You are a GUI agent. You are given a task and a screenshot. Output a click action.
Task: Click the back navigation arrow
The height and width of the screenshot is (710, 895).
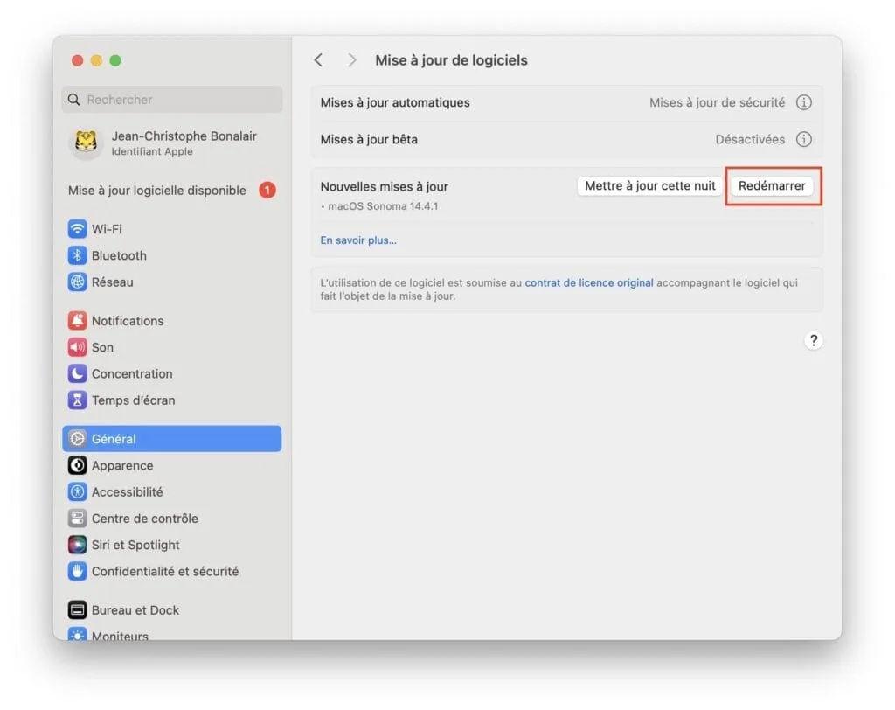(x=318, y=59)
